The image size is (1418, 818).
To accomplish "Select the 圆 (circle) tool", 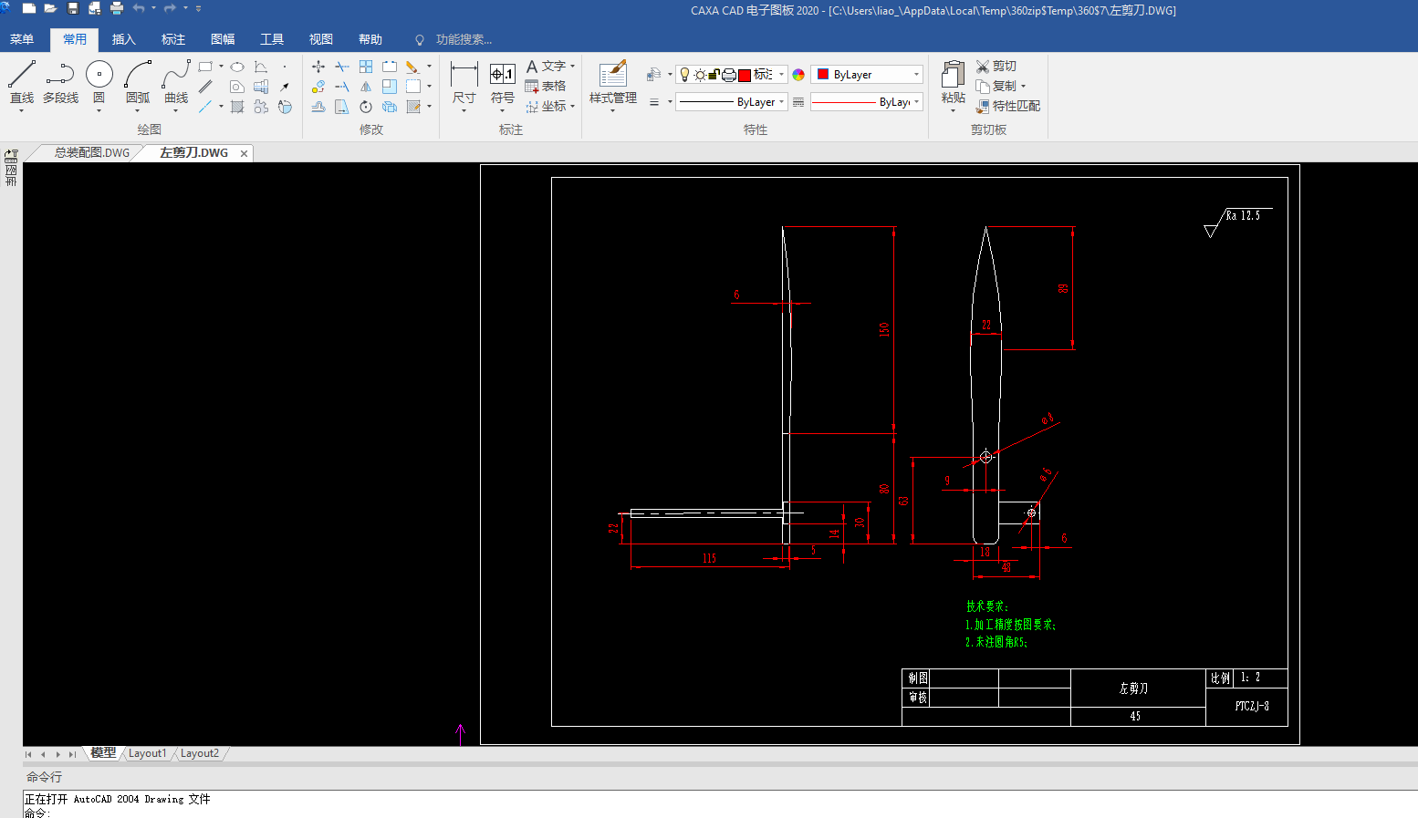I will 99,82.
